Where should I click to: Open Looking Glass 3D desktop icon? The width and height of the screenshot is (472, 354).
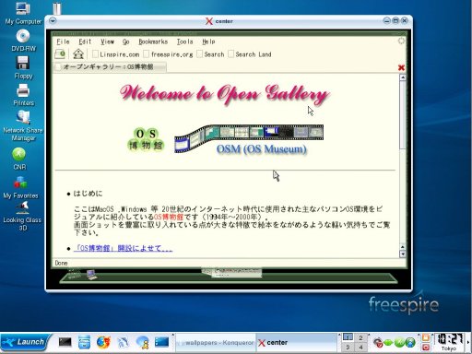pyautogui.click(x=22, y=217)
